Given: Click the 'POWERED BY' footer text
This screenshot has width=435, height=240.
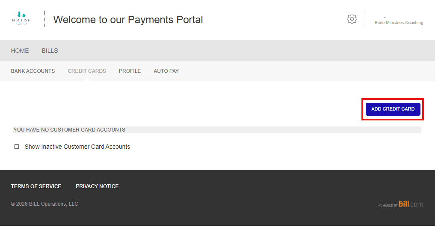Looking at the screenshot, I should [388, 205].
